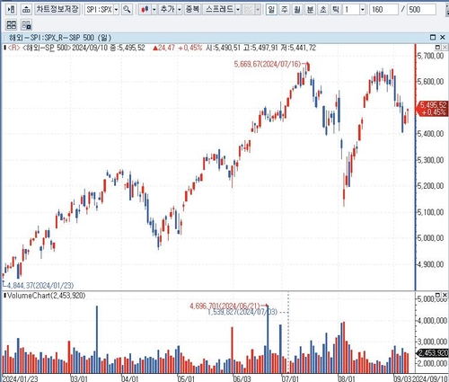Maximize the S&P 500 chart panel

[433, 38]
